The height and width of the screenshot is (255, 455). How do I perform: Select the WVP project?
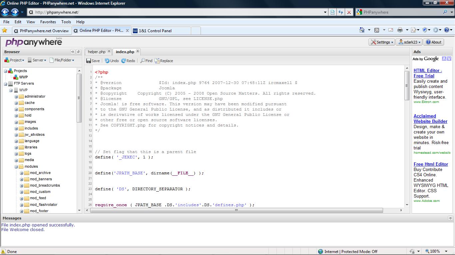click(x=23, y=77)
